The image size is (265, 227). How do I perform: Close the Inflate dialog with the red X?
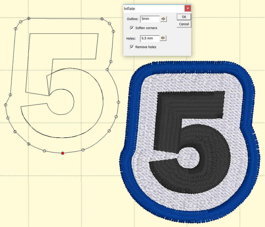(x=188, y=9)
